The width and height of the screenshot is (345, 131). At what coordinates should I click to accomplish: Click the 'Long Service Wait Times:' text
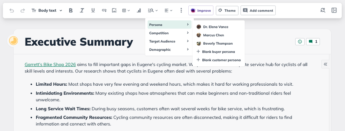point(63,109)
